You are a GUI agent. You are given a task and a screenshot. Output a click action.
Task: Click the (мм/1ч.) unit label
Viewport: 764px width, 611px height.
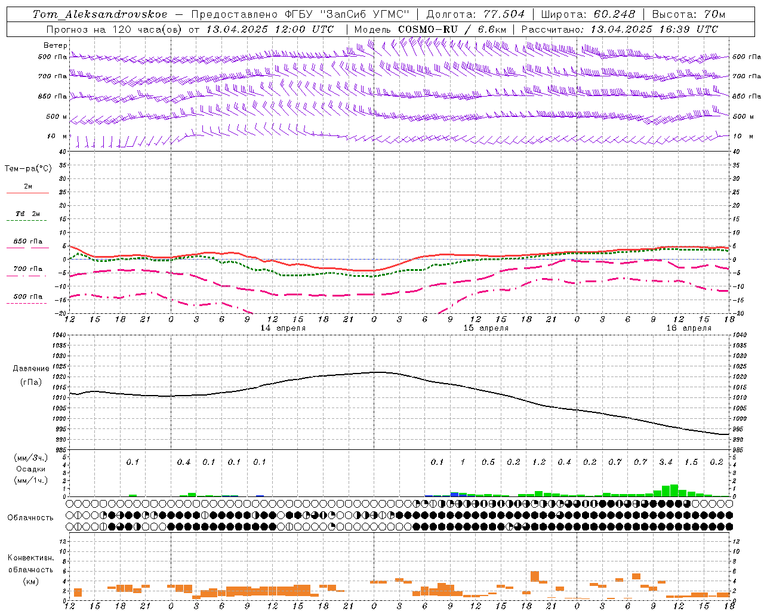tap(30, 480)
